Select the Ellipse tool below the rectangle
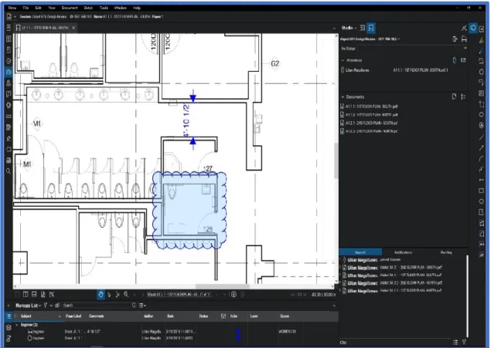Viewport: 491px width, 348px height. (x=481, y=201)
